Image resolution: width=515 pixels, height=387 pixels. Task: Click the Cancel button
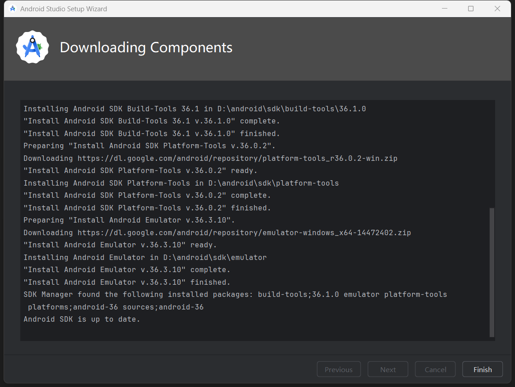(x=435, y=369)
